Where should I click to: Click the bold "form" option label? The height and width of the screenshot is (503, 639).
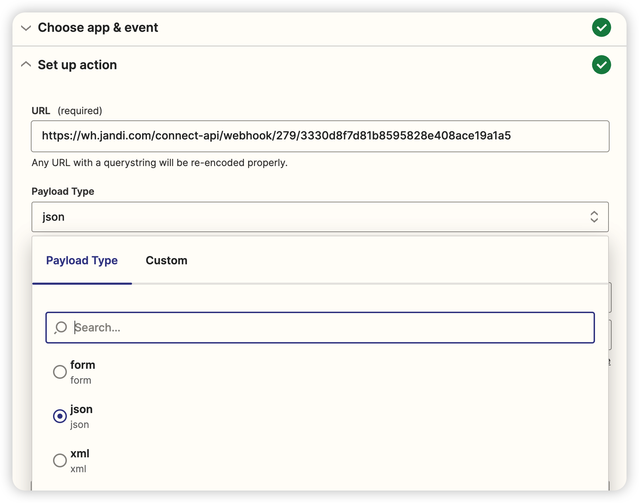[x=82, y=365]
